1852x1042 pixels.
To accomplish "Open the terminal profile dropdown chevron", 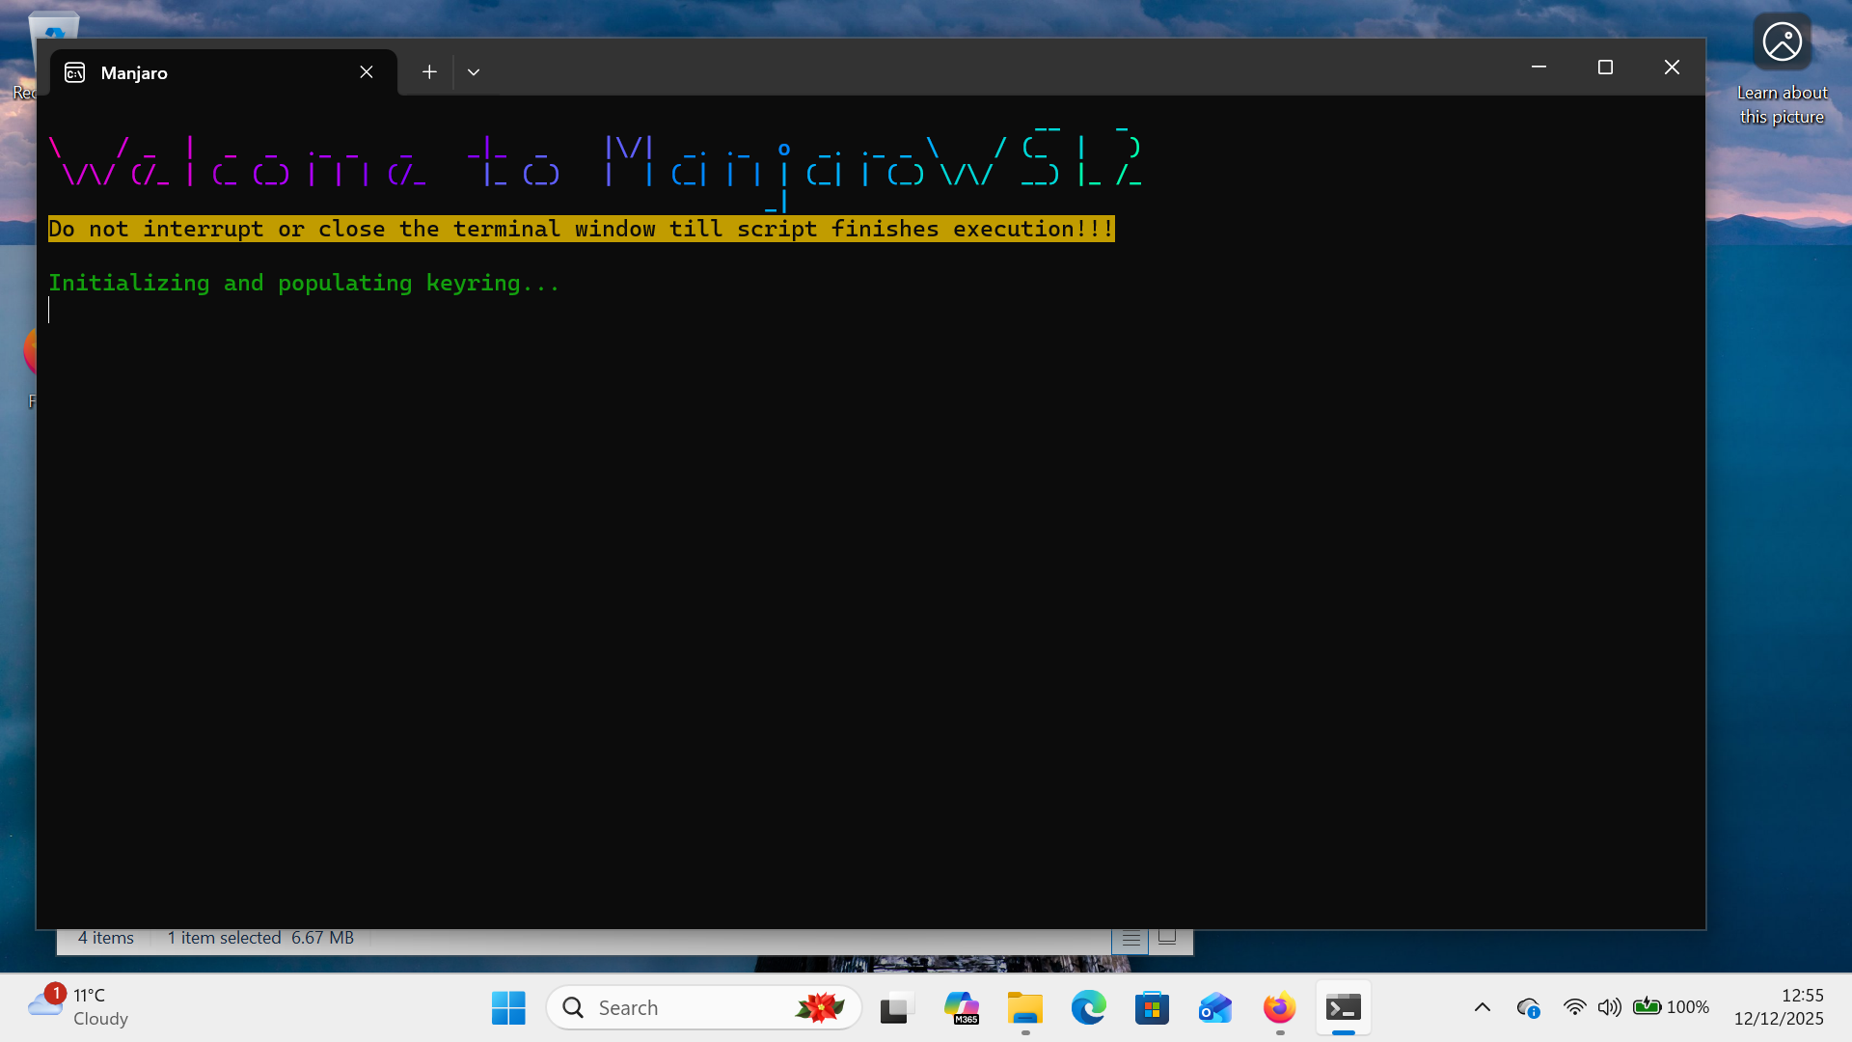I will [473, 71].
